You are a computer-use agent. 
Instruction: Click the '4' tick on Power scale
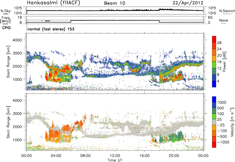coord(218,81)
